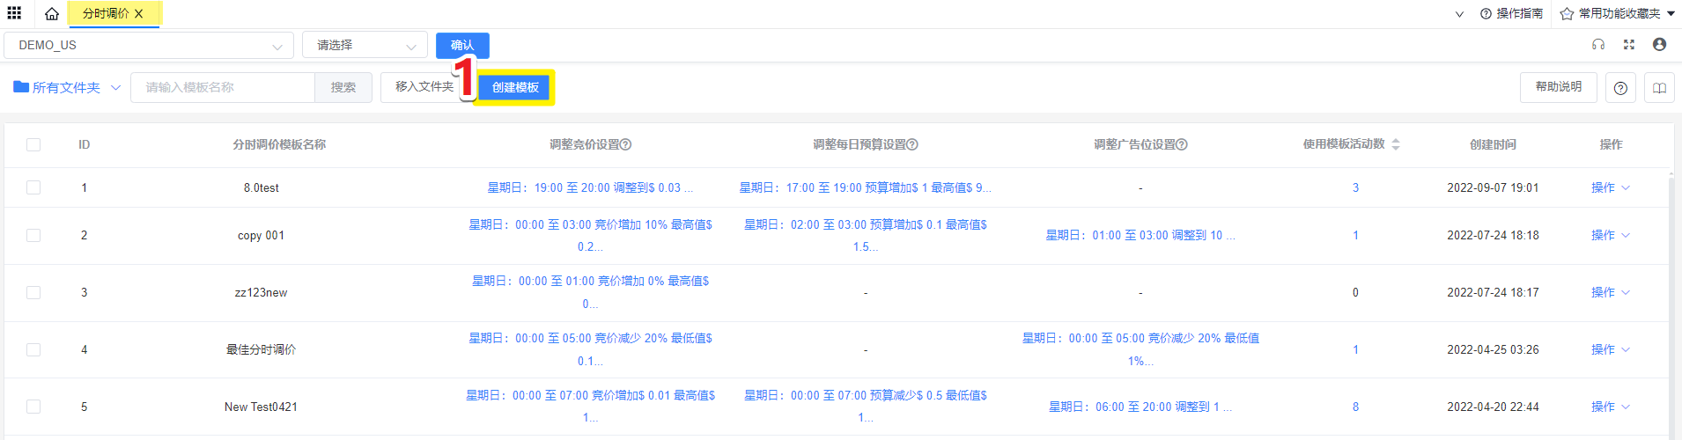The image size is (1682, 440).
Task: Click help icon beside 调整竞价设置
Action: 626,144
